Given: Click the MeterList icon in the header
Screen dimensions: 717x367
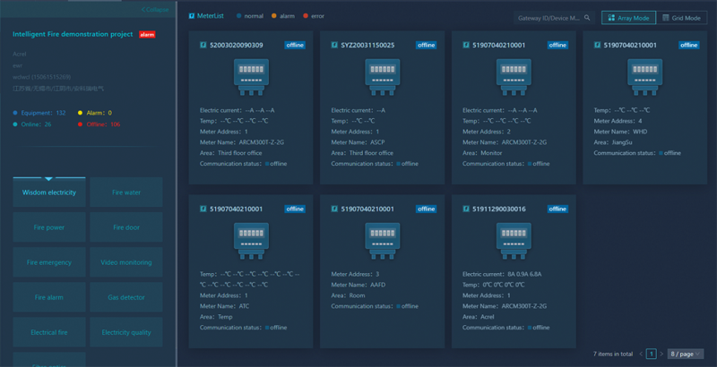Looking at the screenshot, I should click(192, 16).
